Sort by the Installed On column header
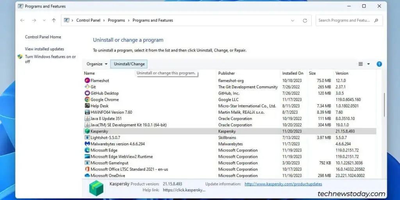400x200 pixels. pos(293,73)
